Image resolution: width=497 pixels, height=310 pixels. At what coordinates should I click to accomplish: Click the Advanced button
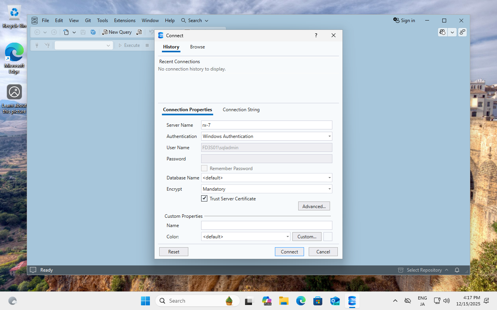[x=314, y=206]
